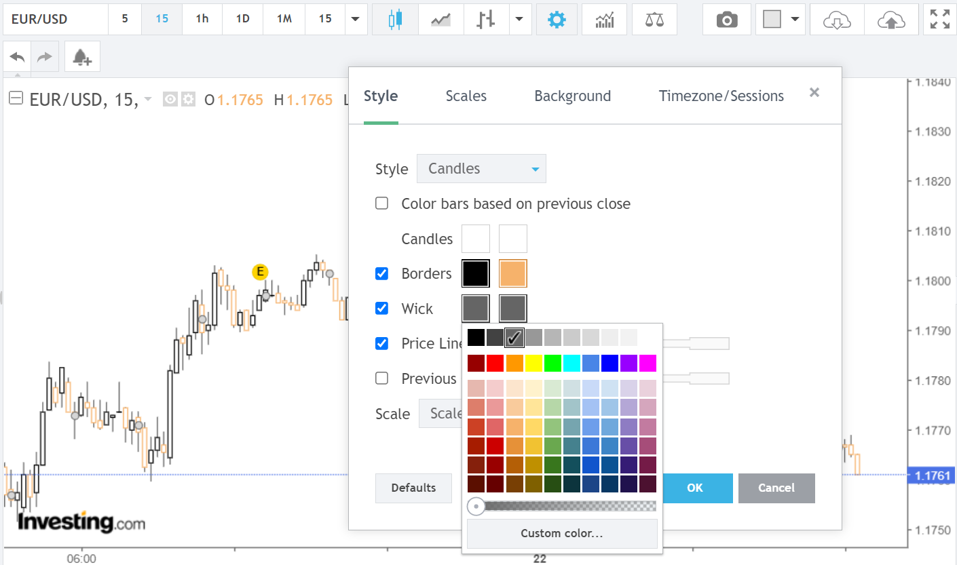Enable Color bars based on previous close
The image size is (957, 565).
tap(382, 203)
